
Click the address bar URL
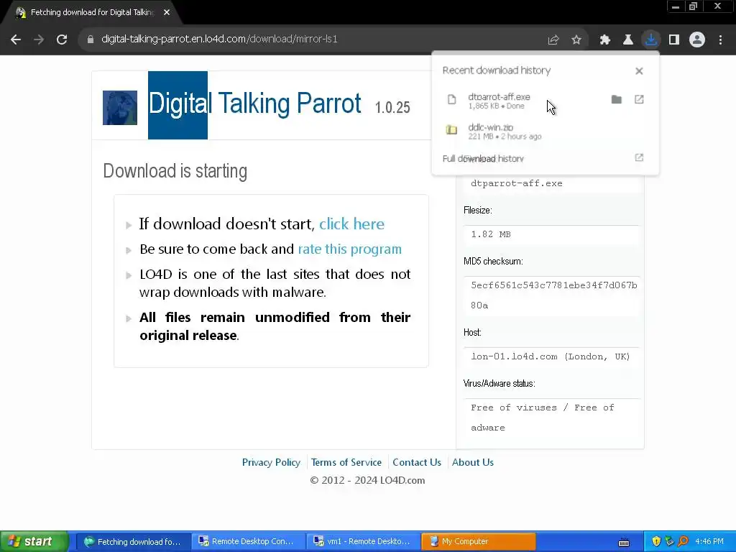tap(219, 40)
